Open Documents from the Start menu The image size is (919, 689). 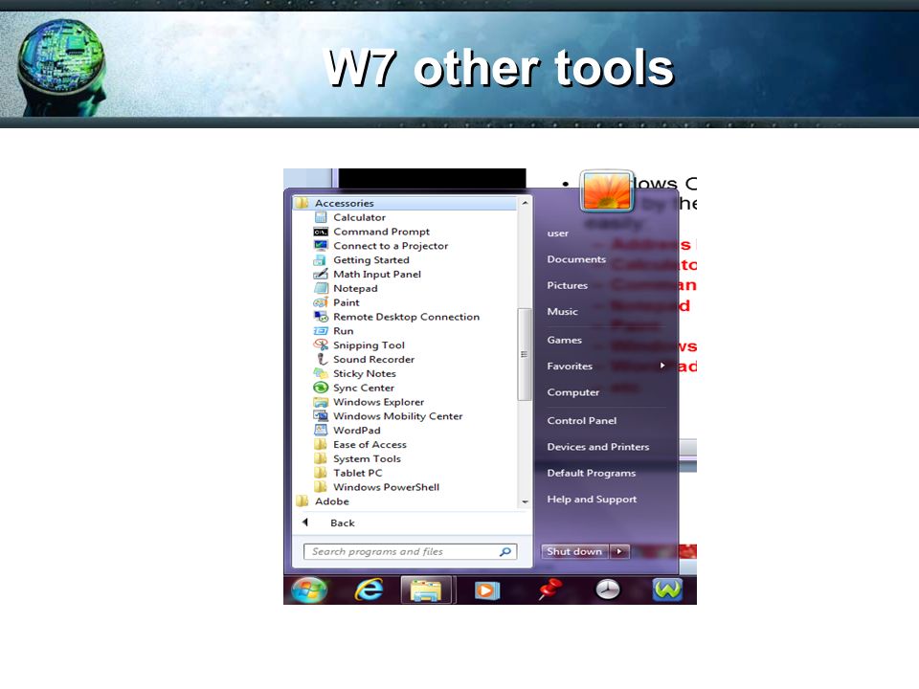(576, 259)
